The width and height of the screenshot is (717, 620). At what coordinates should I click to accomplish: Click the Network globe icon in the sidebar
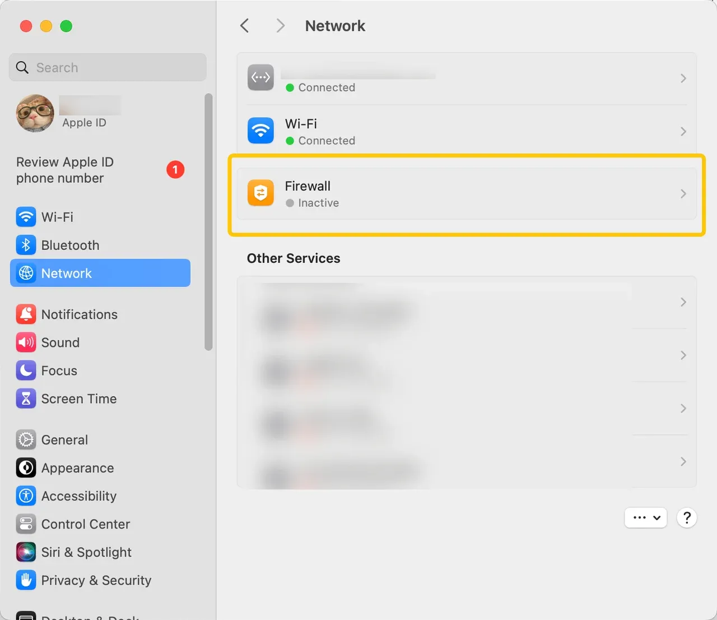(x=26, y=273)
